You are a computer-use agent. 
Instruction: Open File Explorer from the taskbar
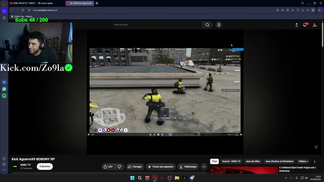[x=177, y=178]
